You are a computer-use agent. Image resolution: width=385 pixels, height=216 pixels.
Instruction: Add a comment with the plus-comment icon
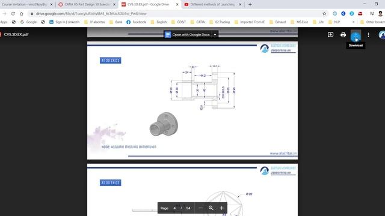point(330,35)
